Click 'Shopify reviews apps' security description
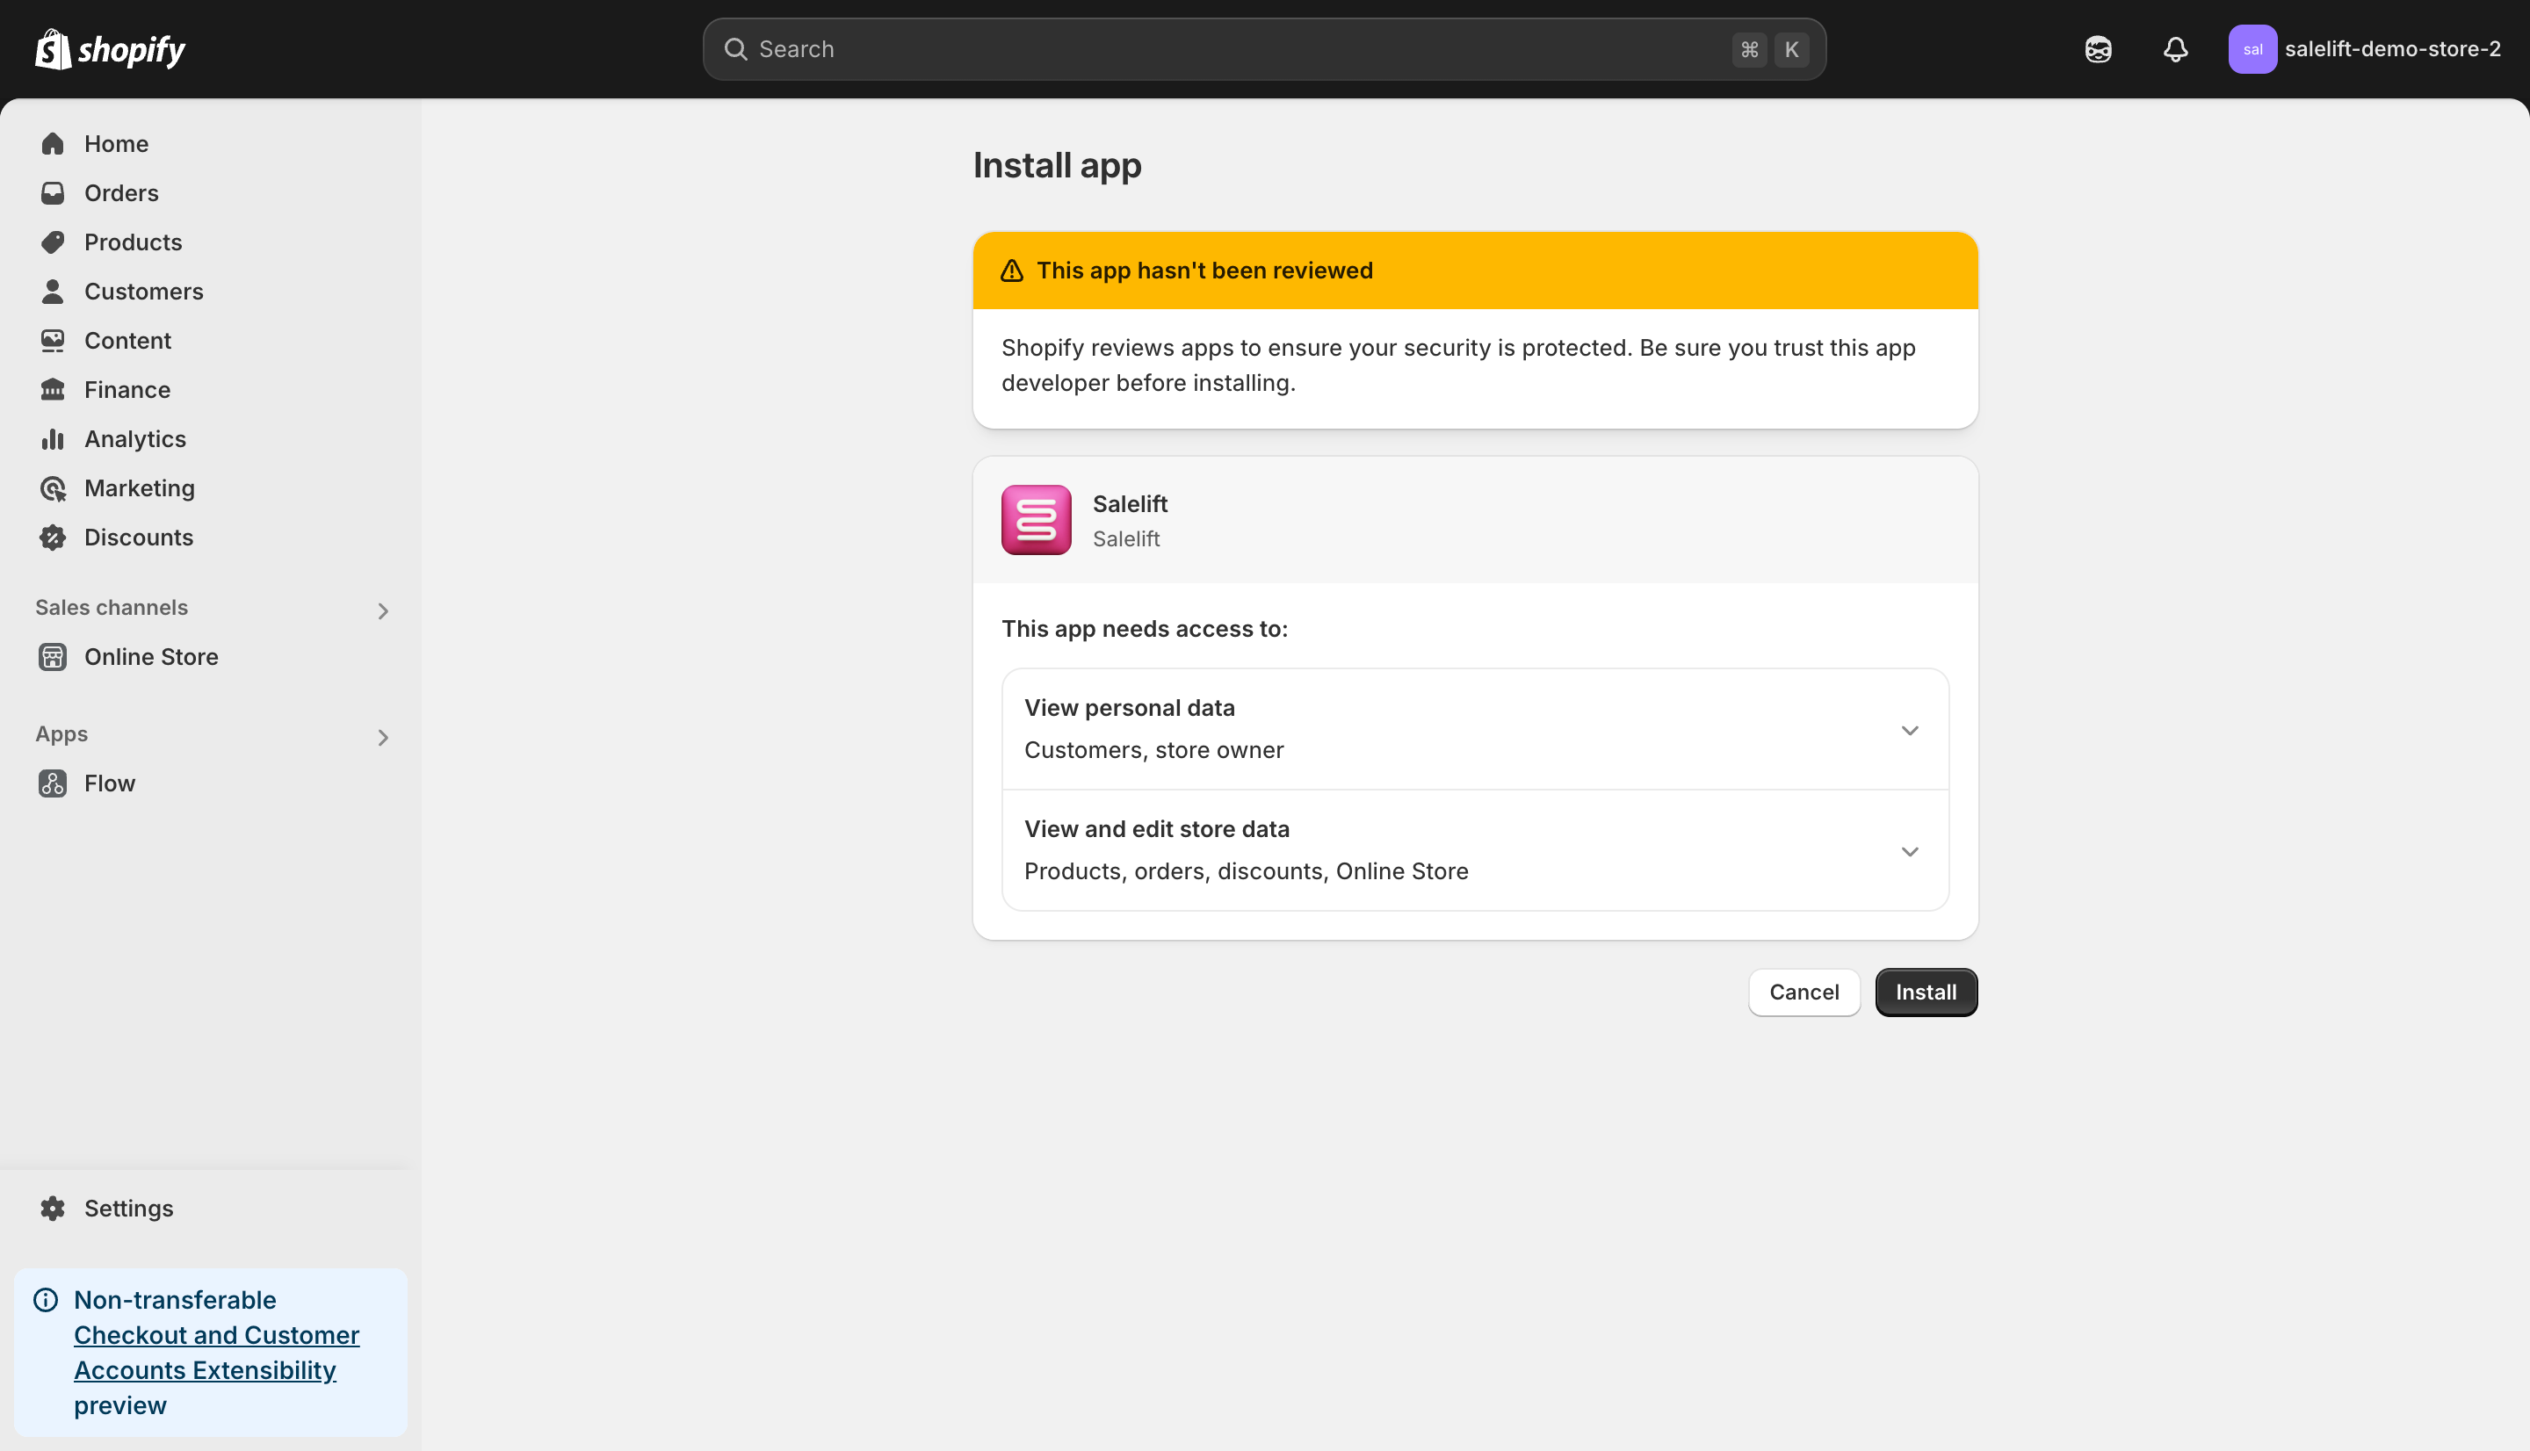The height and width of the screenshot is (1451, 2530). pyautogui.click(x=1457, y=365)
